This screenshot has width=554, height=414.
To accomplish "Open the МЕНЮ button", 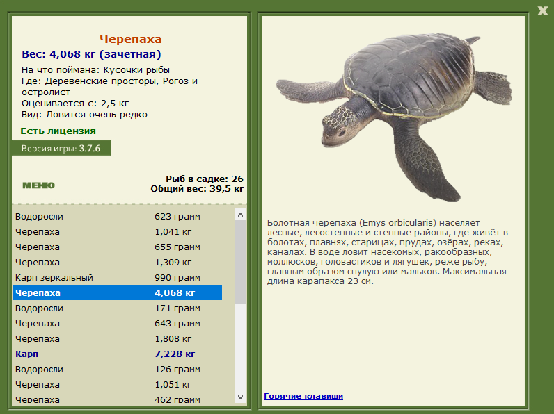I will (x=38, y=185).
